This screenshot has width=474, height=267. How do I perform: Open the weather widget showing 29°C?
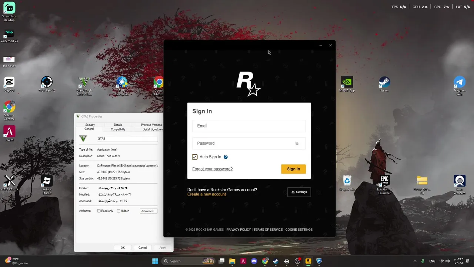point(17,261)
